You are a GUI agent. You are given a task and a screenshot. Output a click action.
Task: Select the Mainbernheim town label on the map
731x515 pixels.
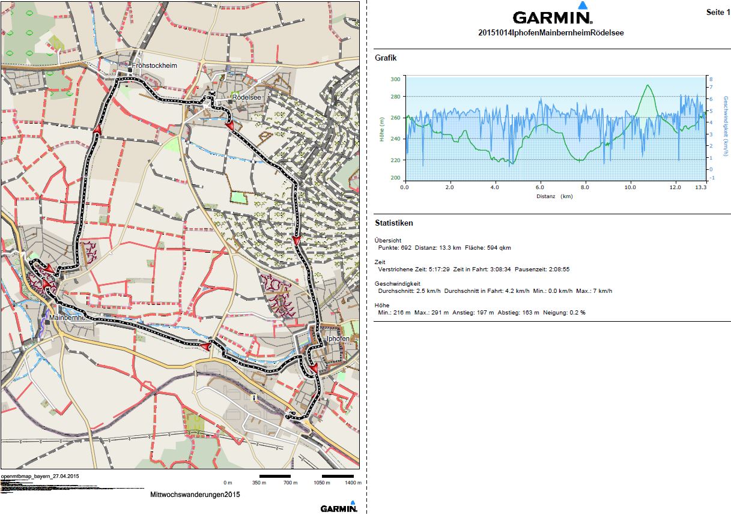[70, 318]
